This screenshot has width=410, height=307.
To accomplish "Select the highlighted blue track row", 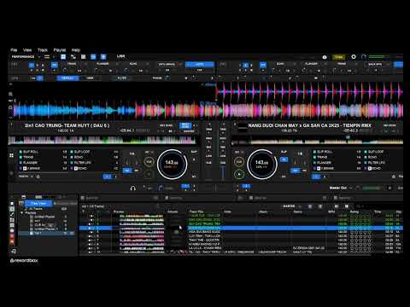I will pyautogui.click(x=241, y=228).
